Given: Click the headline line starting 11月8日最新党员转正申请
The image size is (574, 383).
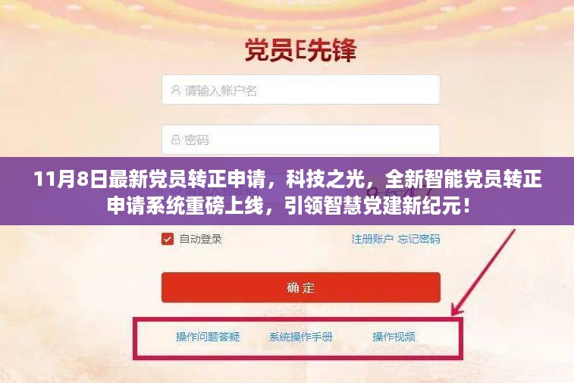Looking at the screenshot, I should click(x=287, y=180).
